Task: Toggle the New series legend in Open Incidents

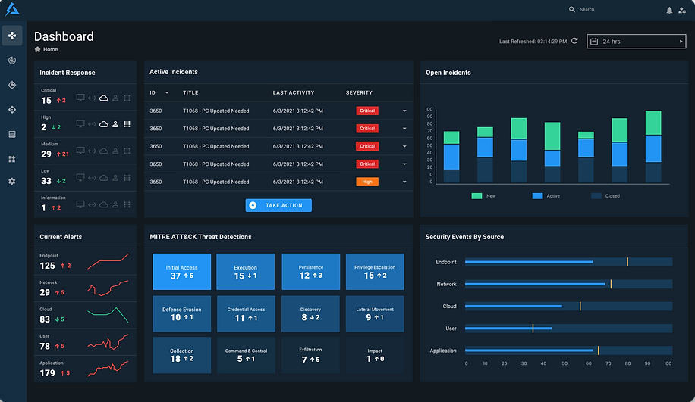Action: pos(483,196)
